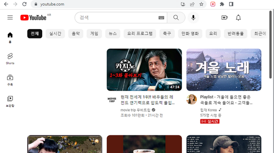The height and width of the screenshot is (153, 274).
Task: Go back with the browser back arrow
Action: pyautogui.click(x=6, y=4)
